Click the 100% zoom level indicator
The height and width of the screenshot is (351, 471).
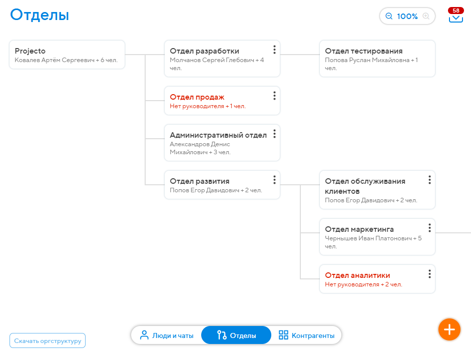tap(407, 16)
